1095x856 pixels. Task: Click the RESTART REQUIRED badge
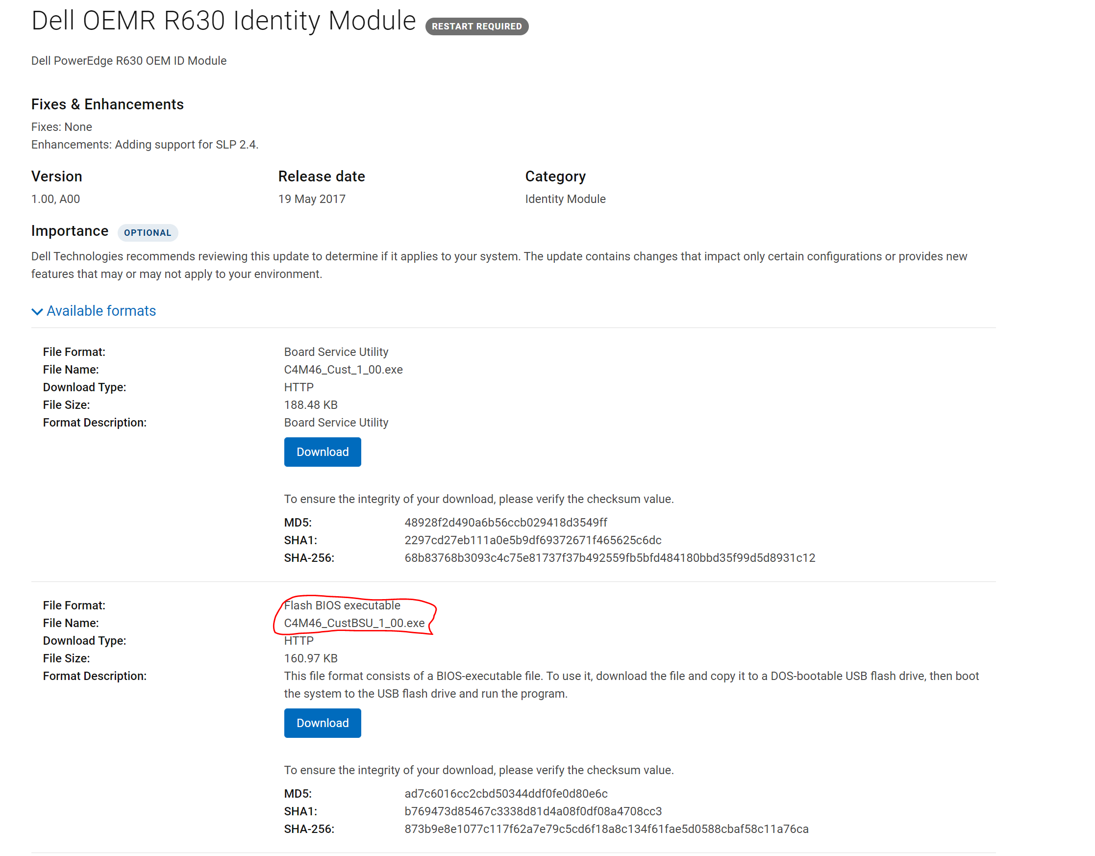pyautogui.click(x=477, y=26)
